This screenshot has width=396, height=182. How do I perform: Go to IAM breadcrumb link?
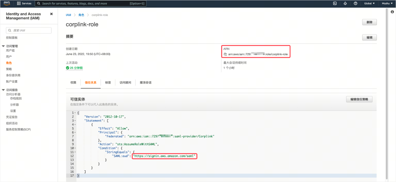68,15
